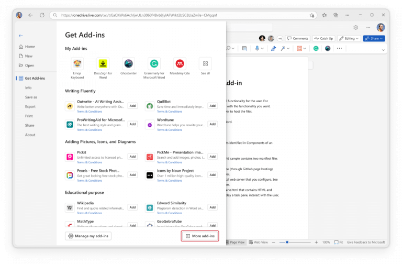Launch DocuSign for Word add-in
Screen dimensions: 402x264
pyautogui.click(x=103, y=64)
